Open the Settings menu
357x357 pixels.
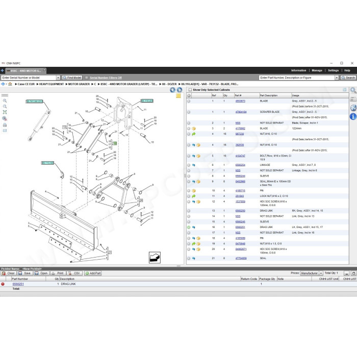point(334,70)
